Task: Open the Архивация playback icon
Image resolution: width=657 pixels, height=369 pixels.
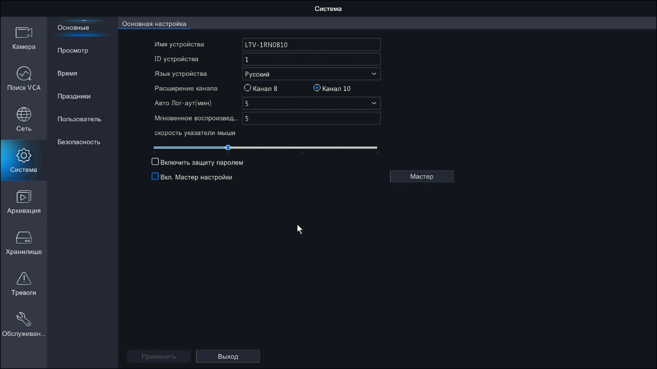Action: (x=24, y=197)
